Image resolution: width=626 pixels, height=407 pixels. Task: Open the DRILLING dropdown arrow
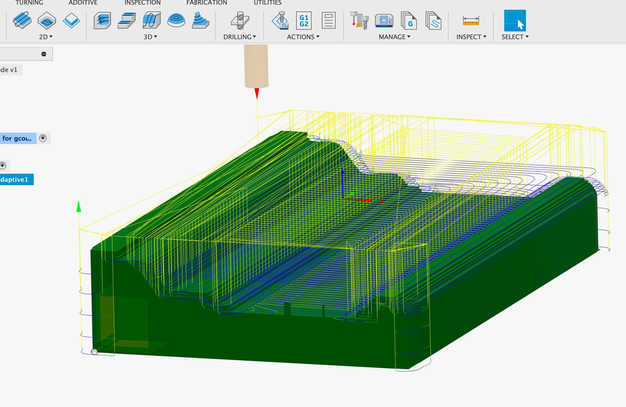[x=254, y=37]
